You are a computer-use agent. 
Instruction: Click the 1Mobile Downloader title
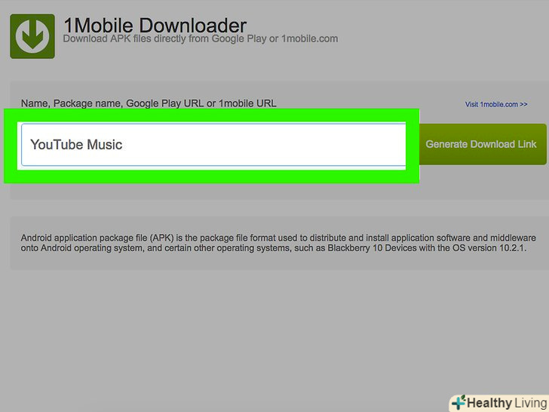tap(155, 25)
